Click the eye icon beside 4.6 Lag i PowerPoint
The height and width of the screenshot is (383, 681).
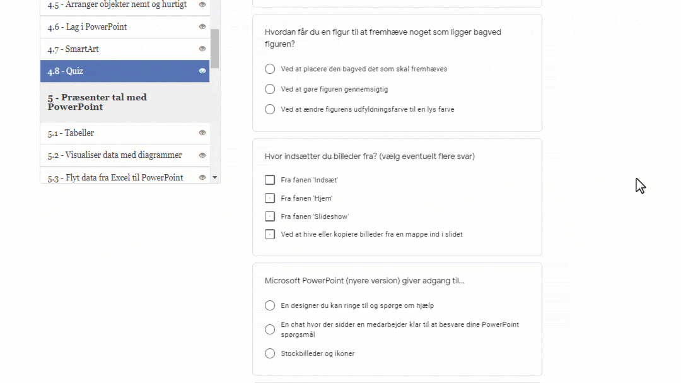coord(202,27)
